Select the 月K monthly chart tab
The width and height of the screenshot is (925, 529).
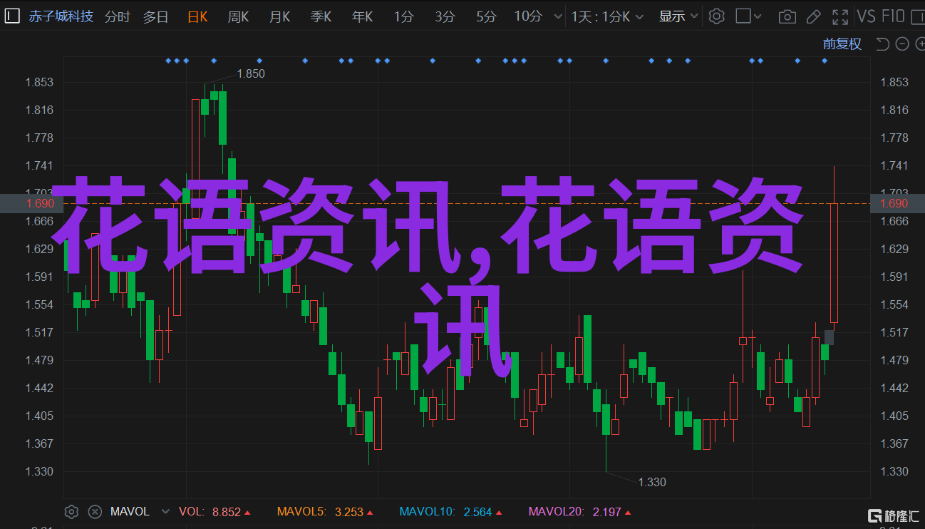click(x=279, y=16)
